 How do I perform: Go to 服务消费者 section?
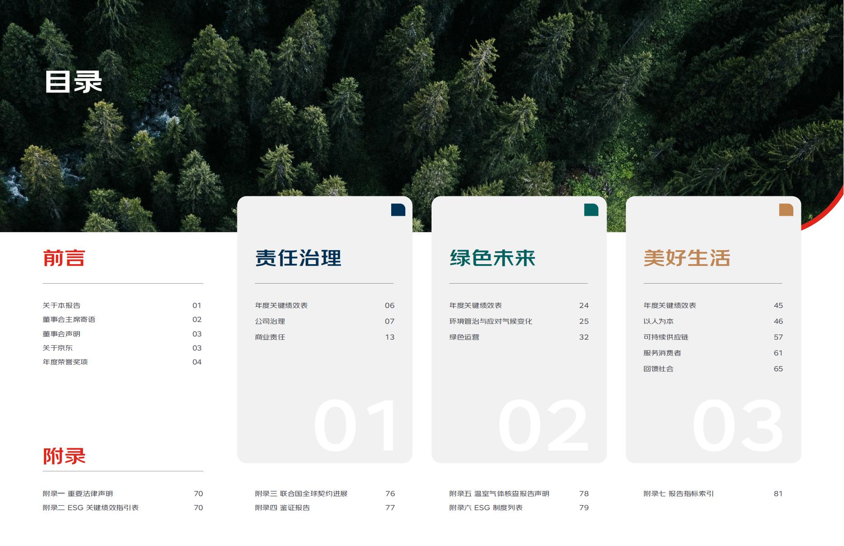click(662, 353)
